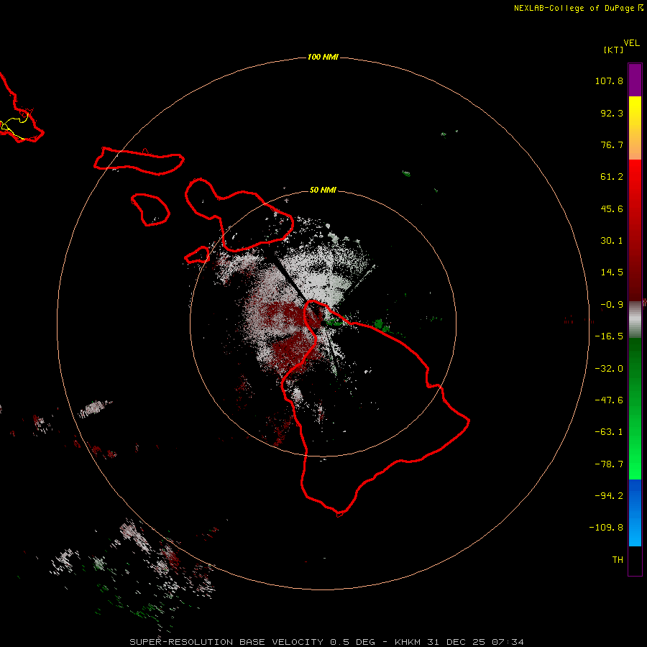Click the [KT] units label
647x647 pixels.
614,50
